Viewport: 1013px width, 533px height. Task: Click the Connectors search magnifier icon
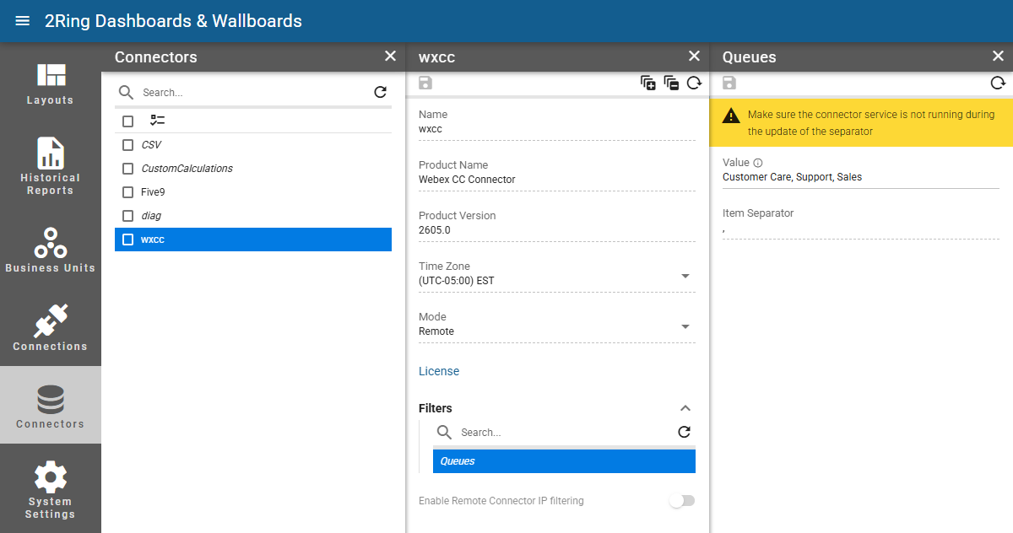[126, 92]
